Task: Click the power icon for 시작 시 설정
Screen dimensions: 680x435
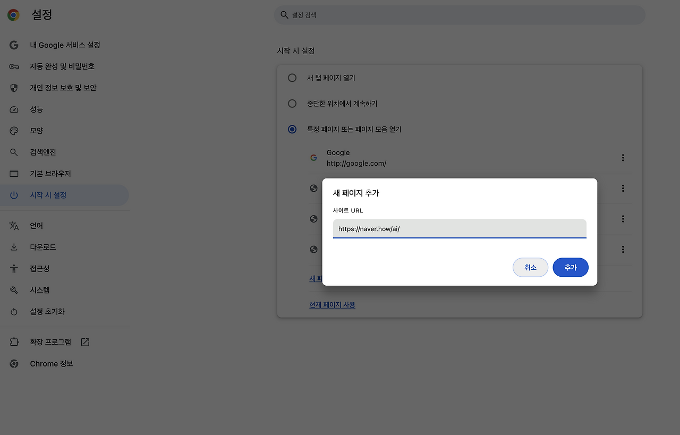Action: [14, 195]
